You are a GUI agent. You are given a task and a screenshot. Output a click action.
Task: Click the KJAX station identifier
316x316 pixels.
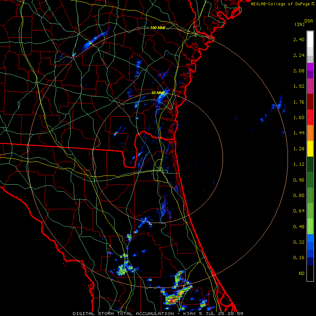coord(190,314)
